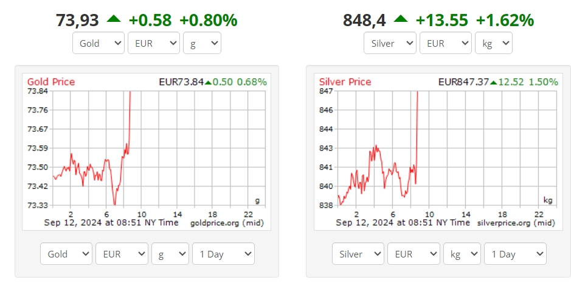This screenshot has height=283, width=571.
Task: Click the Gold Price chart title
Action: 51,82
